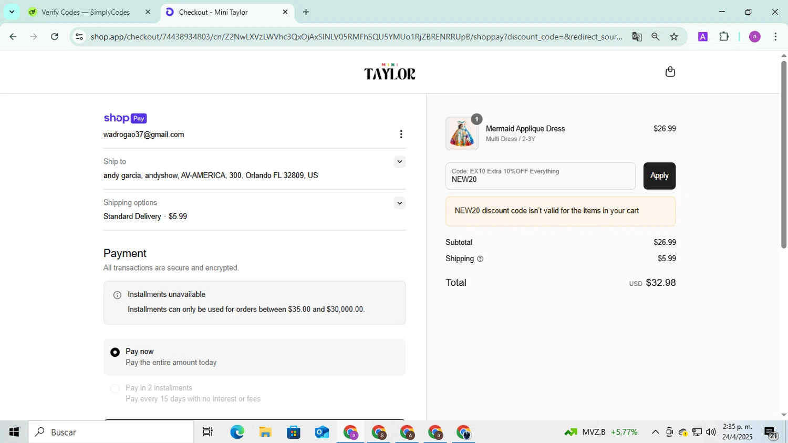Open the tab search dropdown arrow
788x443 pixels.
tap(12, 12)
